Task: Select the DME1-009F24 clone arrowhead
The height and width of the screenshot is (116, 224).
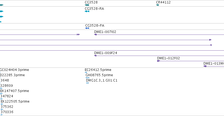Action: click(x=95, y=56)
